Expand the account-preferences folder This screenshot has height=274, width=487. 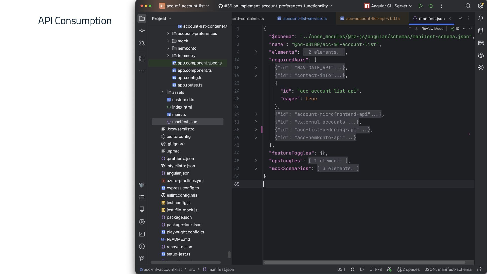click(168, 33)
